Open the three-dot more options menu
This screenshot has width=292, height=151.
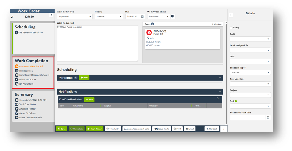[x=224, y=129]
